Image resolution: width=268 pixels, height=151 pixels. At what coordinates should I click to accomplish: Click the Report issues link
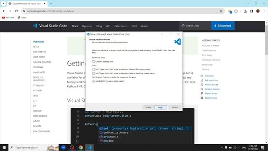coord(211,94)
